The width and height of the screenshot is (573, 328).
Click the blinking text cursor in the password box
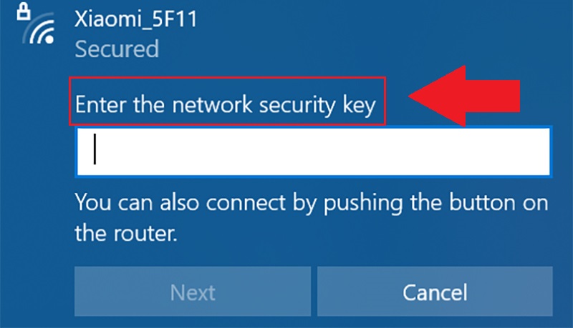(95, 149)
